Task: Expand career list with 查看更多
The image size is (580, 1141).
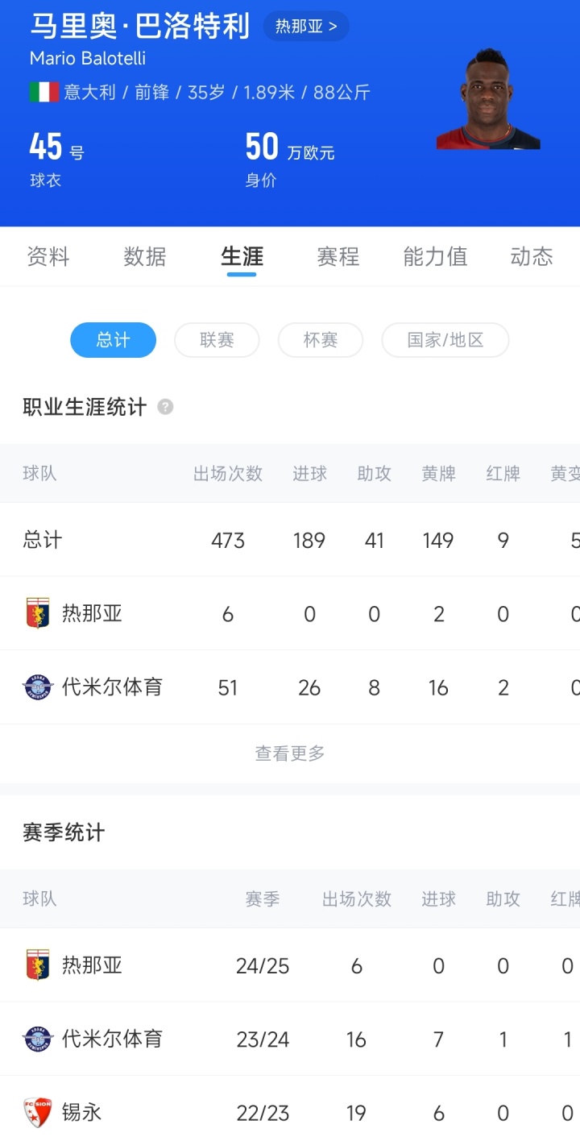Action: (290, 753)
